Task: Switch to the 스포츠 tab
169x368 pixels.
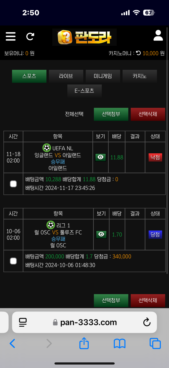Action: click(x=29, y=76)
